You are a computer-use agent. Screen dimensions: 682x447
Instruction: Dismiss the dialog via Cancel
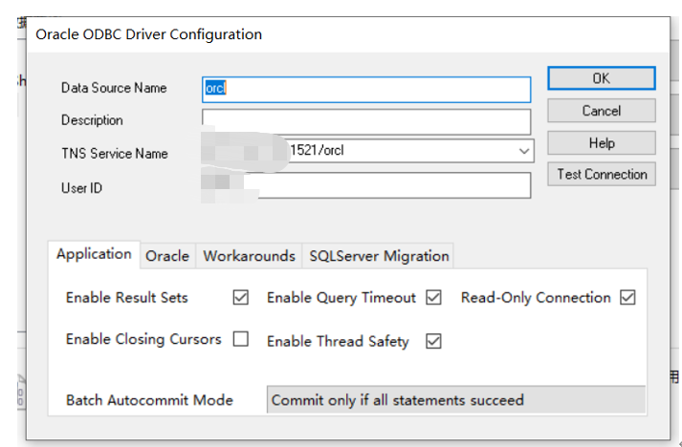601,111
